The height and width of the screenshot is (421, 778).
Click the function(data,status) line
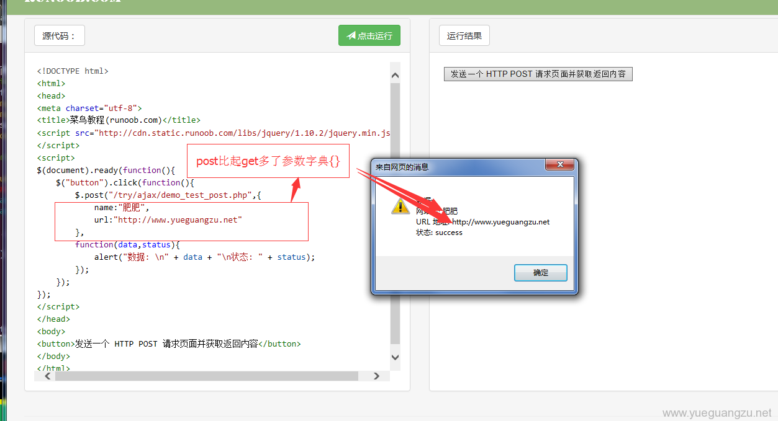pyautogui.click(x=127, y=244)
